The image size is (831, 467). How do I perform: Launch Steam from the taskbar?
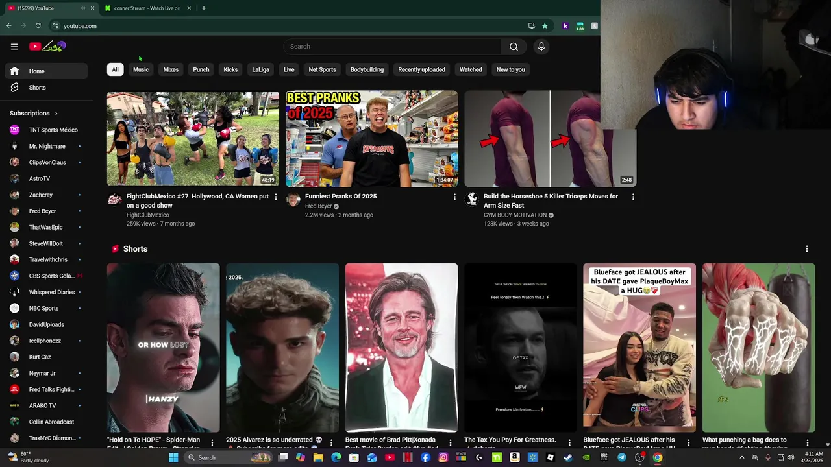568,457
